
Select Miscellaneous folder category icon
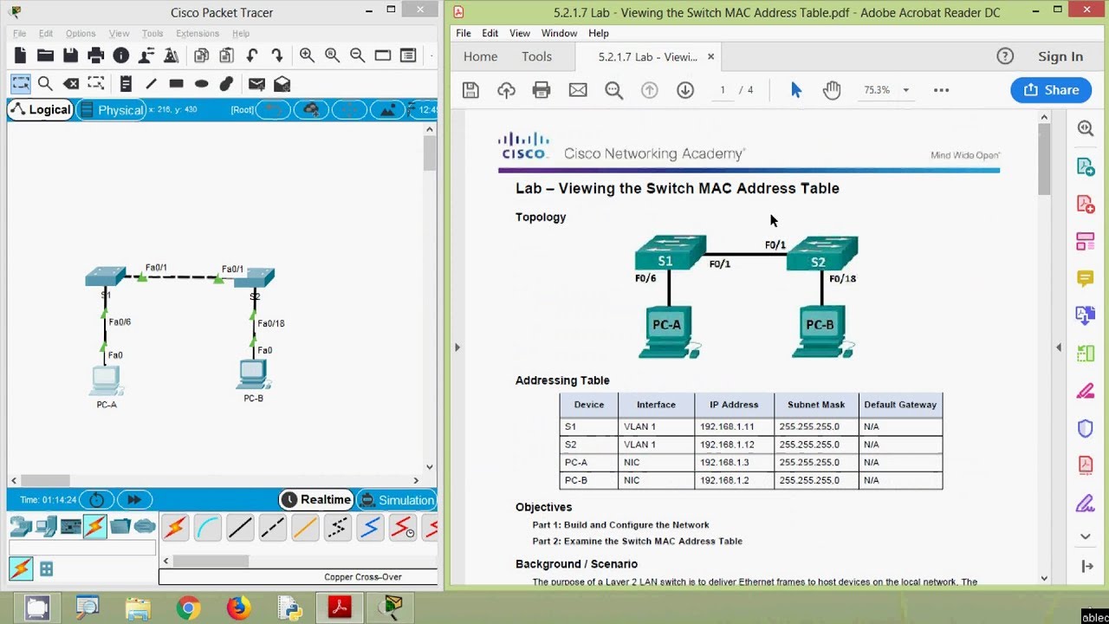click(120, 526)
